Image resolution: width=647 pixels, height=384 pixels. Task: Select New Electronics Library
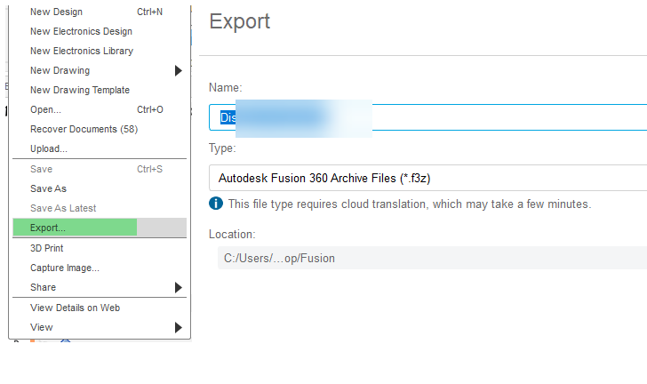(100, 51)
